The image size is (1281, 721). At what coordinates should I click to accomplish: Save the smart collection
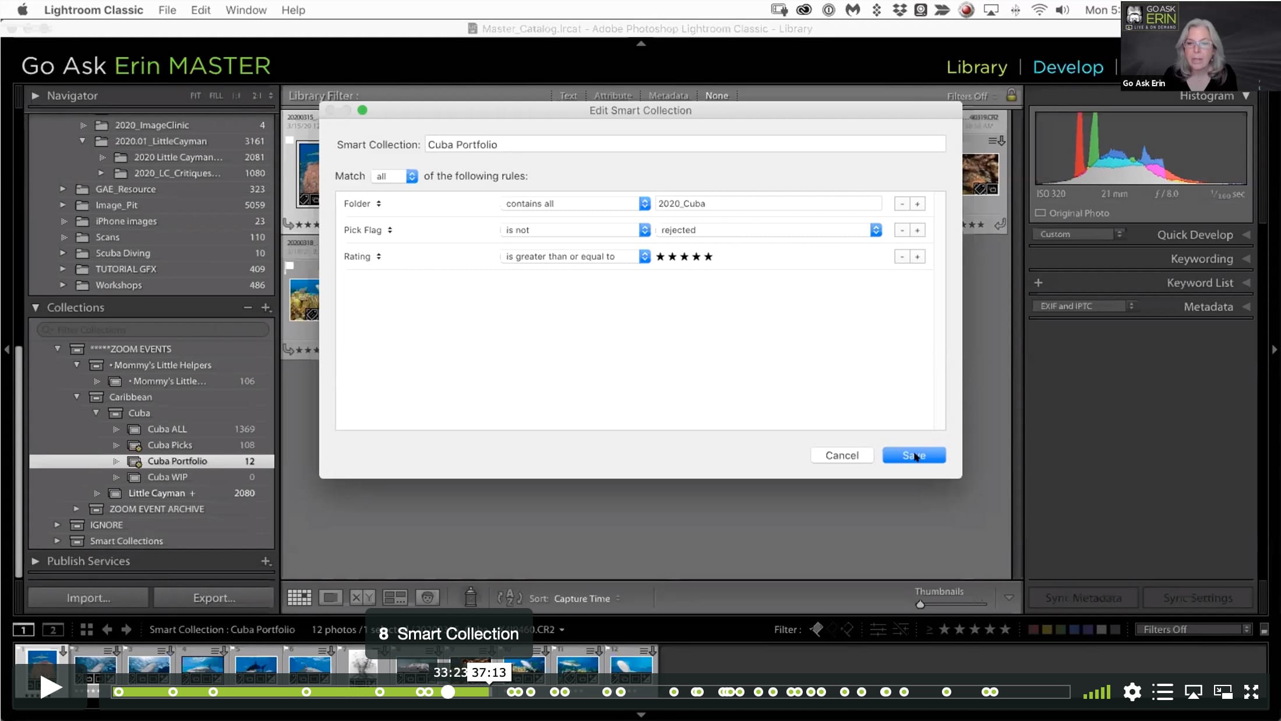(x=913, y=455)
